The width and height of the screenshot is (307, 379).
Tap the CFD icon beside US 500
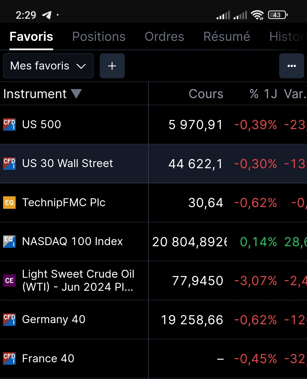pos(9,125)
